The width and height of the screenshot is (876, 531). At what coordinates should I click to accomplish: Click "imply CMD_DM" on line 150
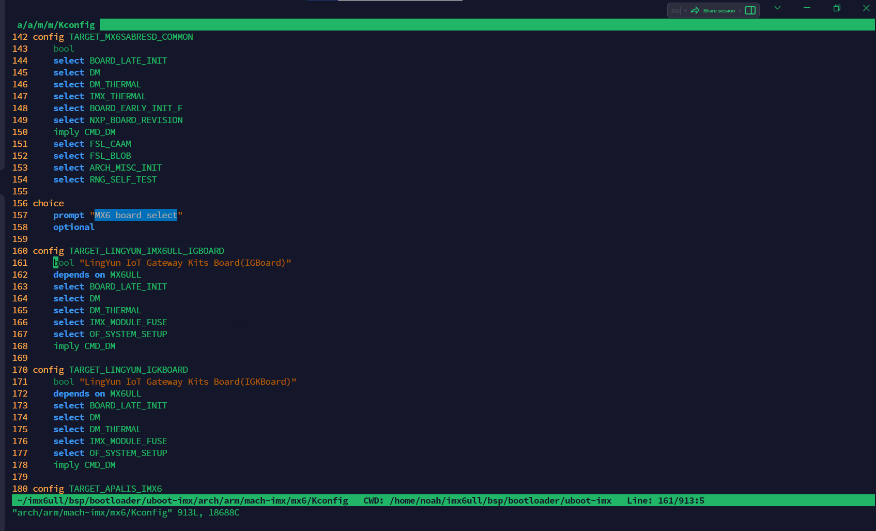pyautogui.click(x=84, y=132)
